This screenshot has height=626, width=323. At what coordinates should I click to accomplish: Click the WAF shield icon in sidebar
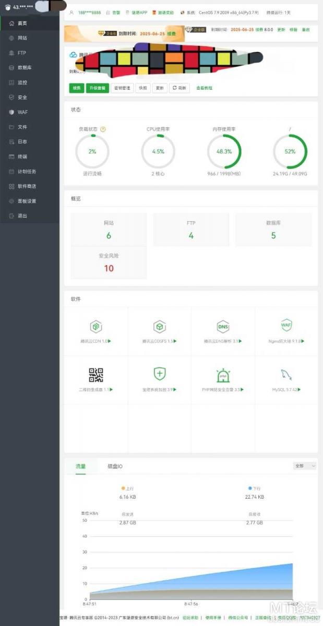(x=11, y=112)
